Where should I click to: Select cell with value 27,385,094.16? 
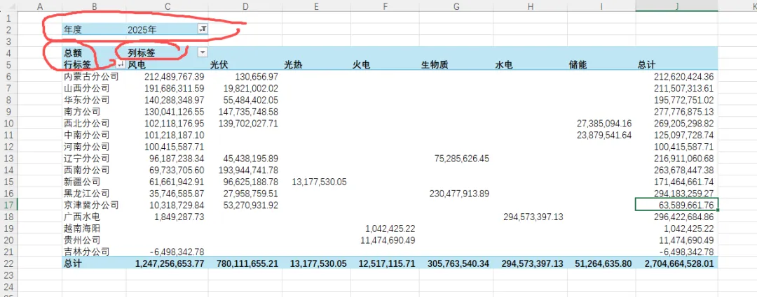pos(604,123)
